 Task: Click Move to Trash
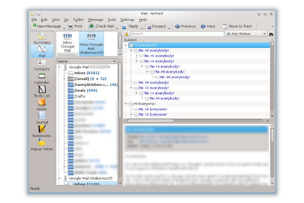click(x=237, y=26)
